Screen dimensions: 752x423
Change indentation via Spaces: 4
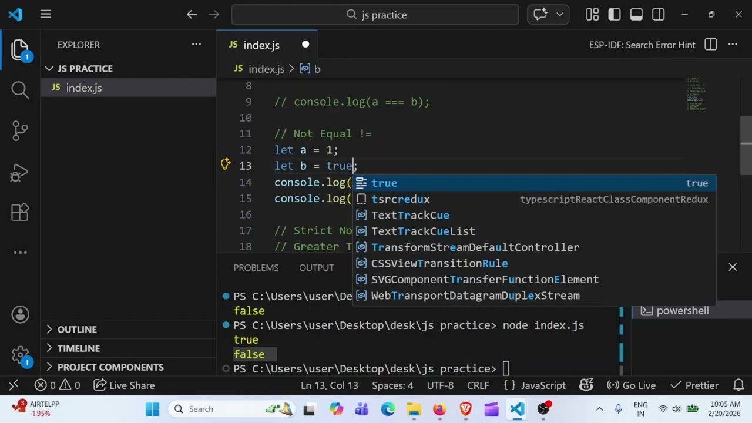(392, 385)
